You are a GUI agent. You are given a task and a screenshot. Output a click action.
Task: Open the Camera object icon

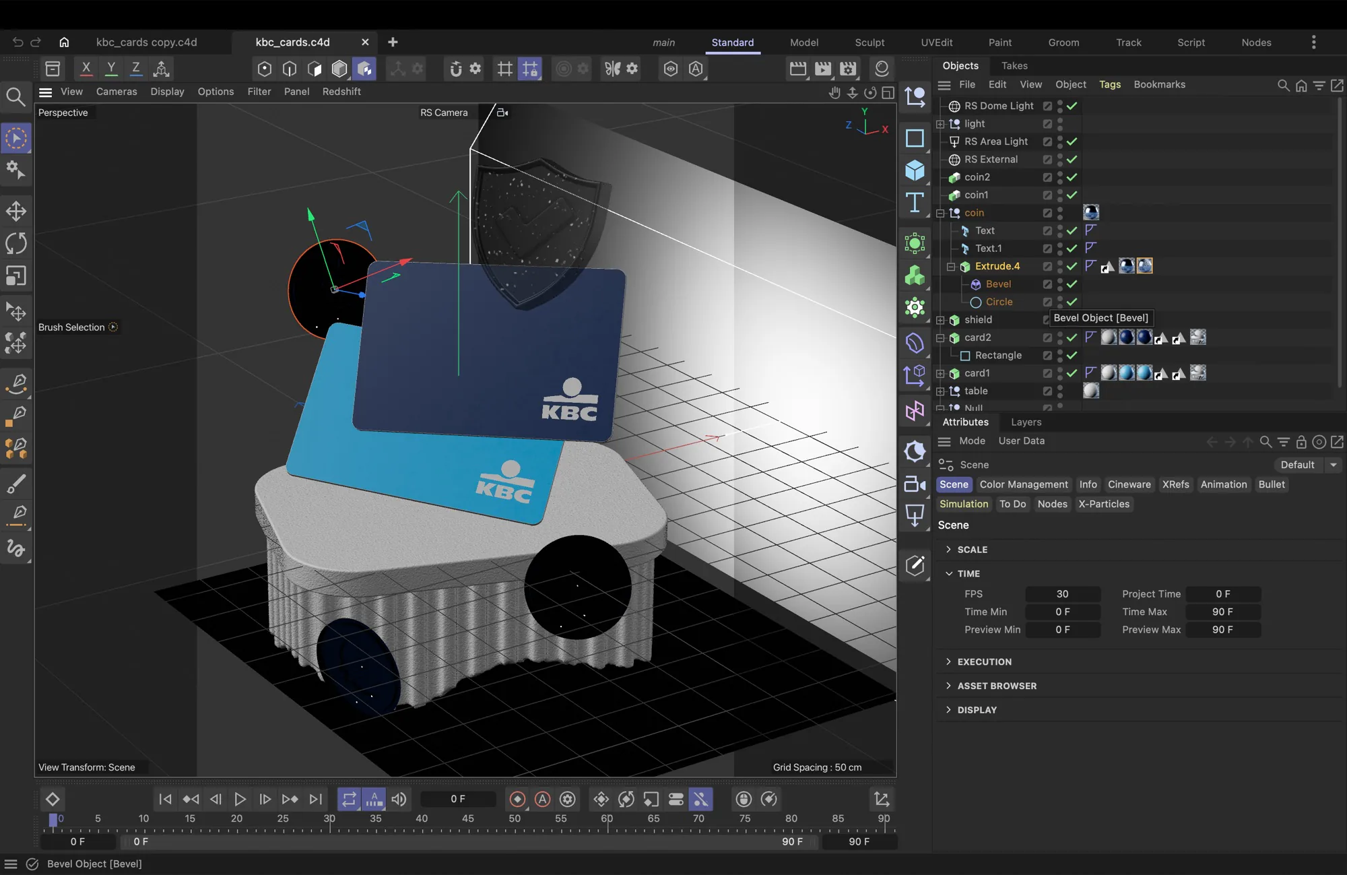[x=915, y=484]
